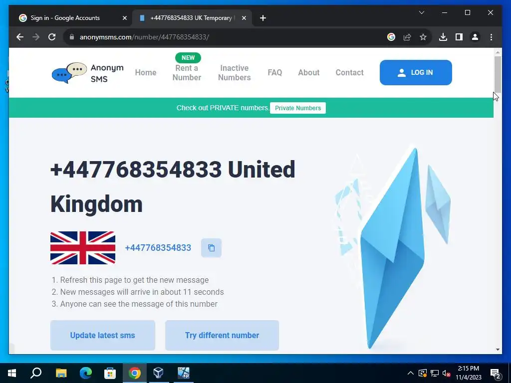
Task: Click the padlock site info icon
Action: pyautogui.click(x=72, y=37)
